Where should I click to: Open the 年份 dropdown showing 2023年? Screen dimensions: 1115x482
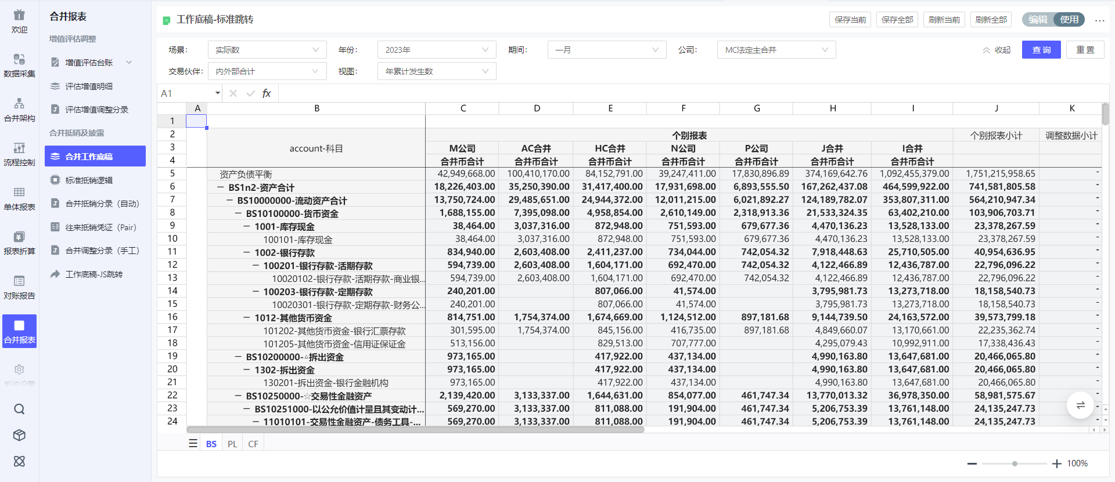[436, 50]
